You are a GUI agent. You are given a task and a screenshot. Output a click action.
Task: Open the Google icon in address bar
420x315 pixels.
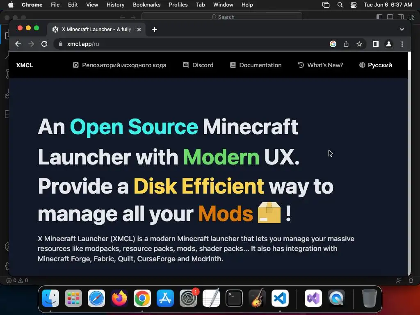(x=333, y=44)
